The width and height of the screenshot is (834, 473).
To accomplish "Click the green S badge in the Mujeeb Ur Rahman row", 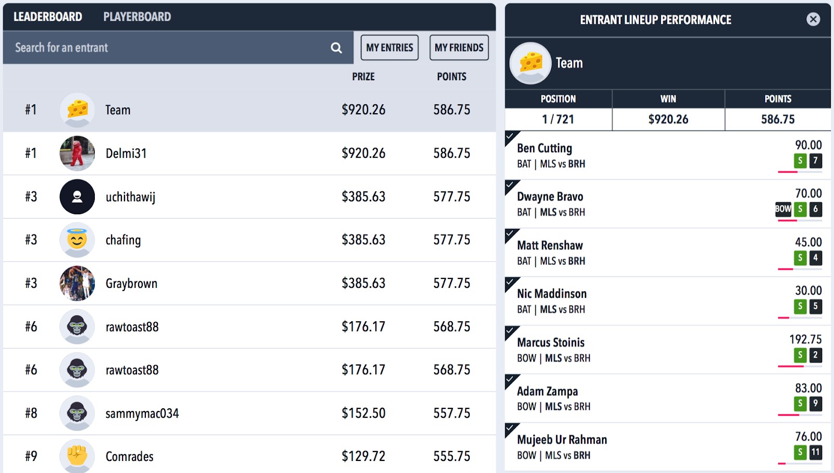I will point(800,452).
